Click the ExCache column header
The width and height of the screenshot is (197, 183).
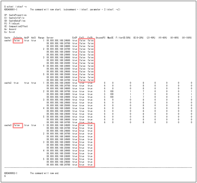click(18, 38)
